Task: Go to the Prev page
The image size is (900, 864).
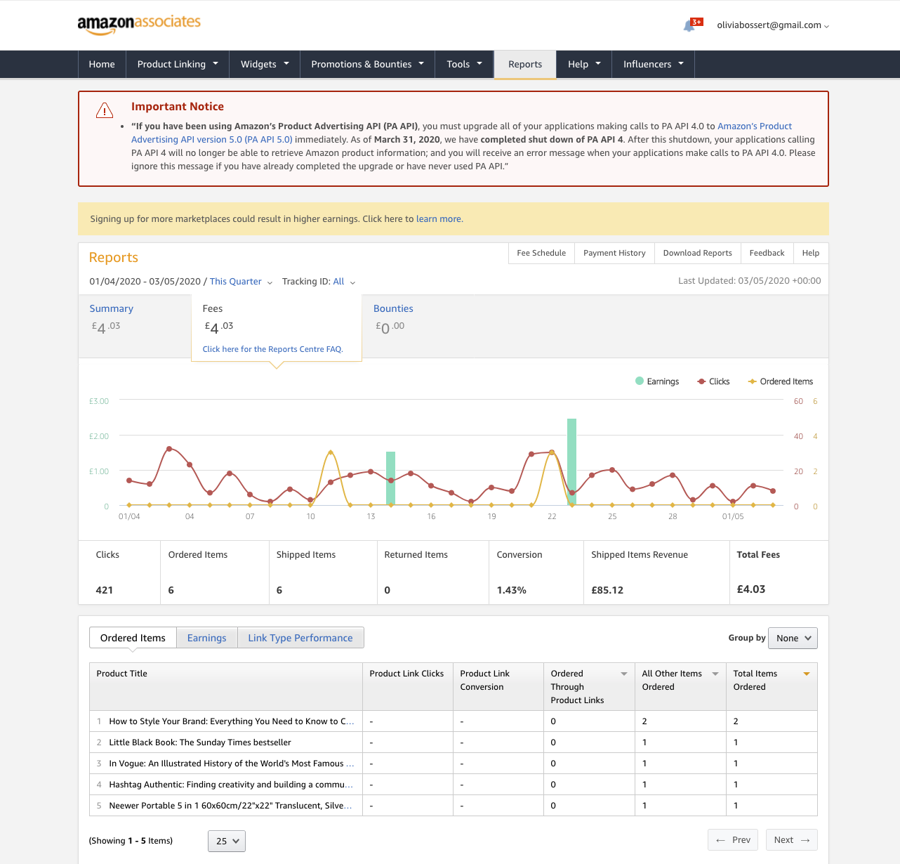Action: [733, 840]
